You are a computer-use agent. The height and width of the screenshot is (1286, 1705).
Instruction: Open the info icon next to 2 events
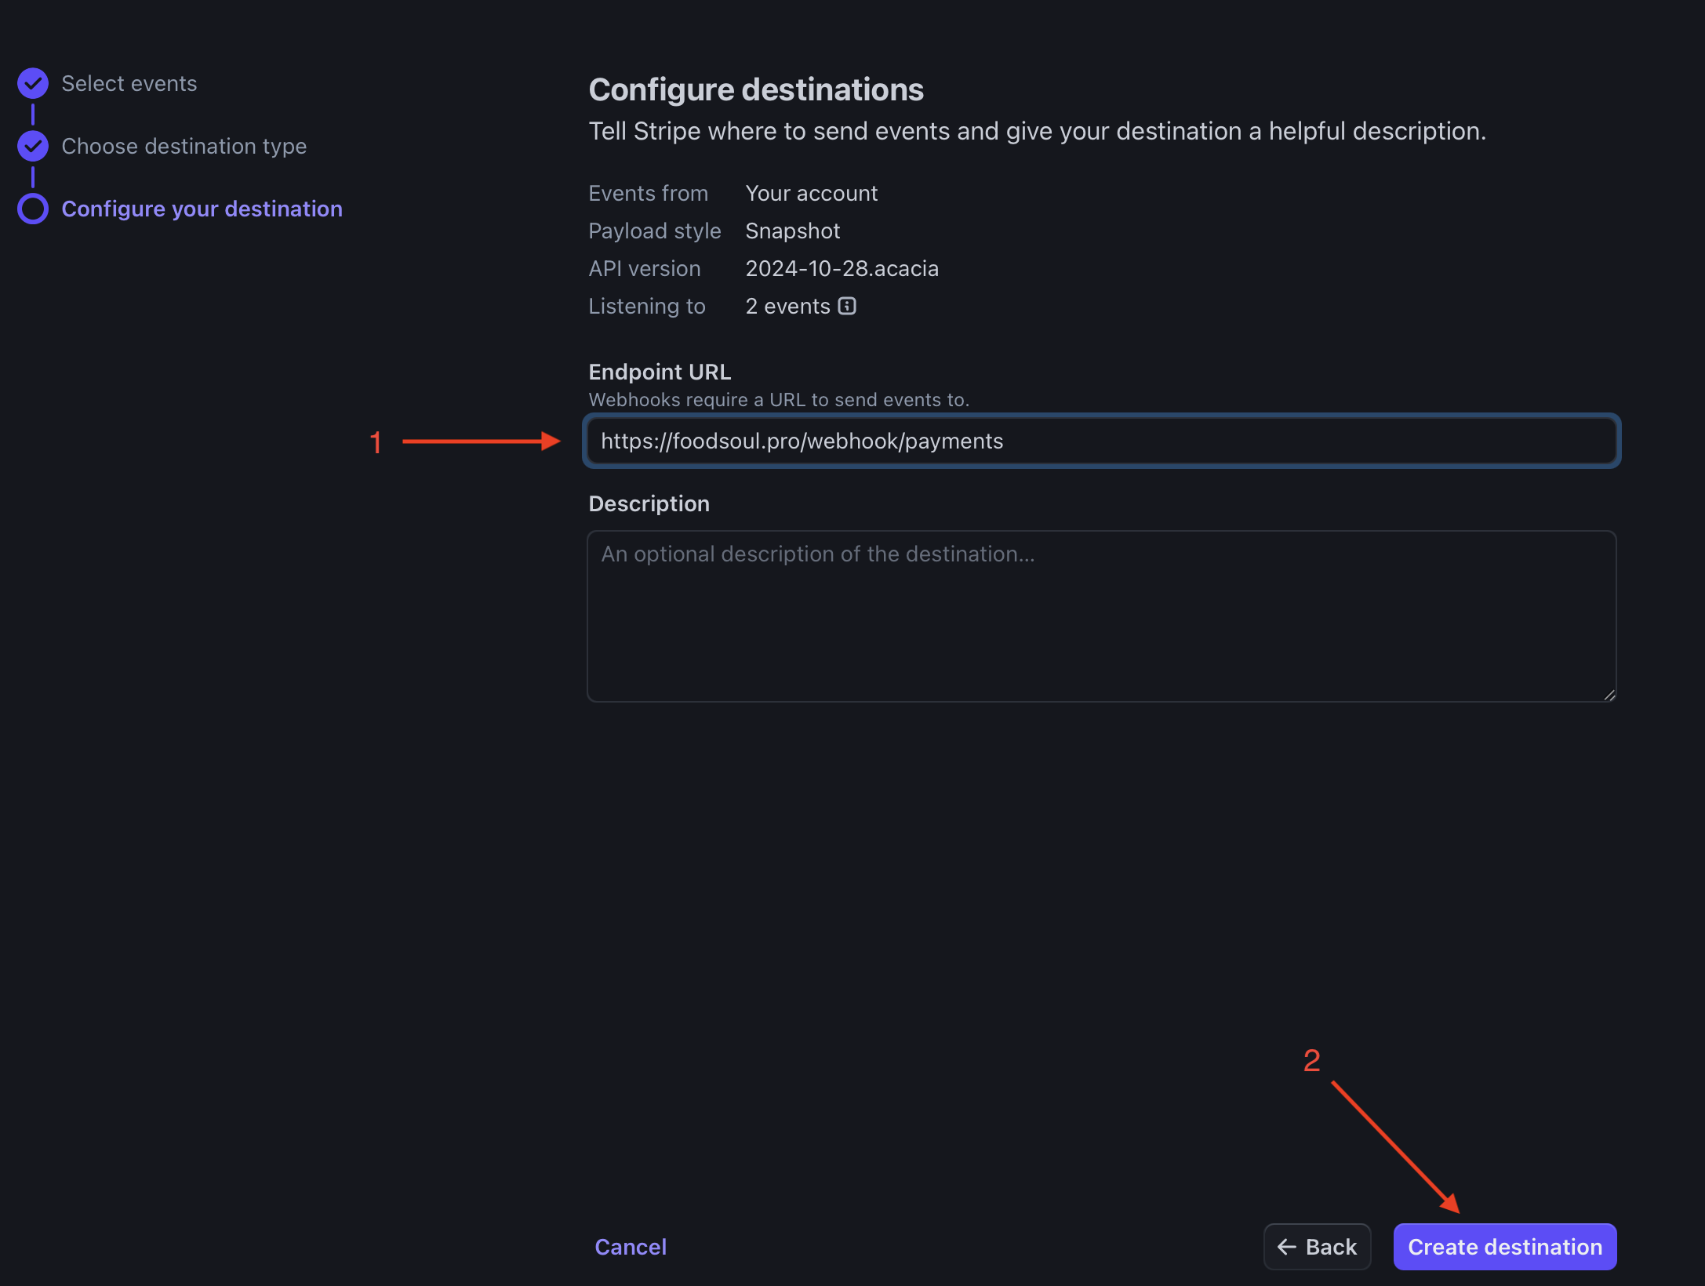[847, 306]
